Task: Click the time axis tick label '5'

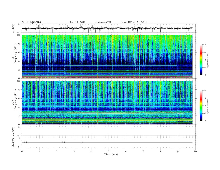Action: click(109, 151)
